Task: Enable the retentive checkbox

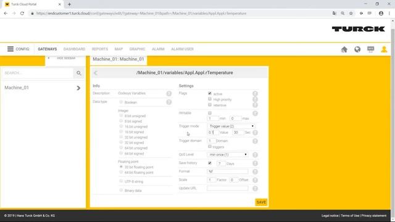Action: point(210,105)
